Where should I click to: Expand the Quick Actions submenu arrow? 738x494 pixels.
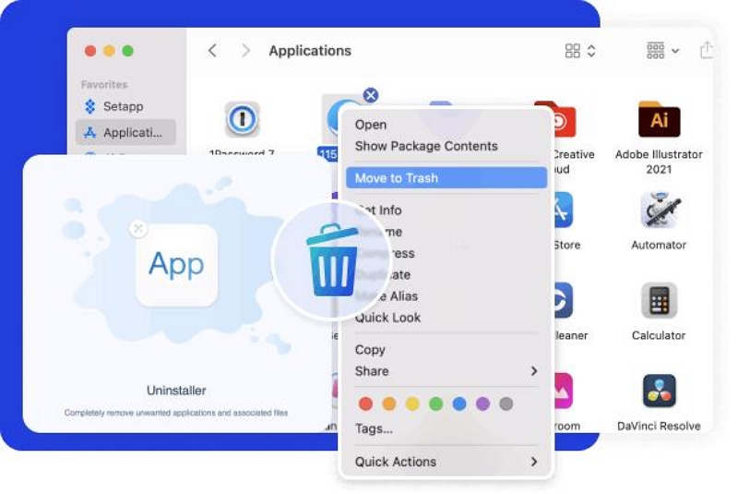click(x=534, y=462)
